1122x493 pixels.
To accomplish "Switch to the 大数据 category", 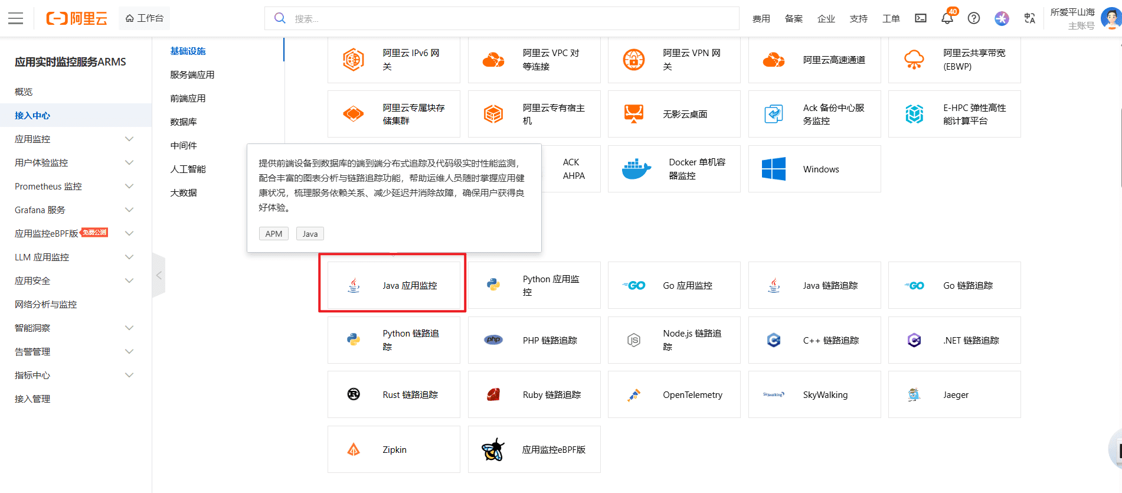I will (184, 192).
